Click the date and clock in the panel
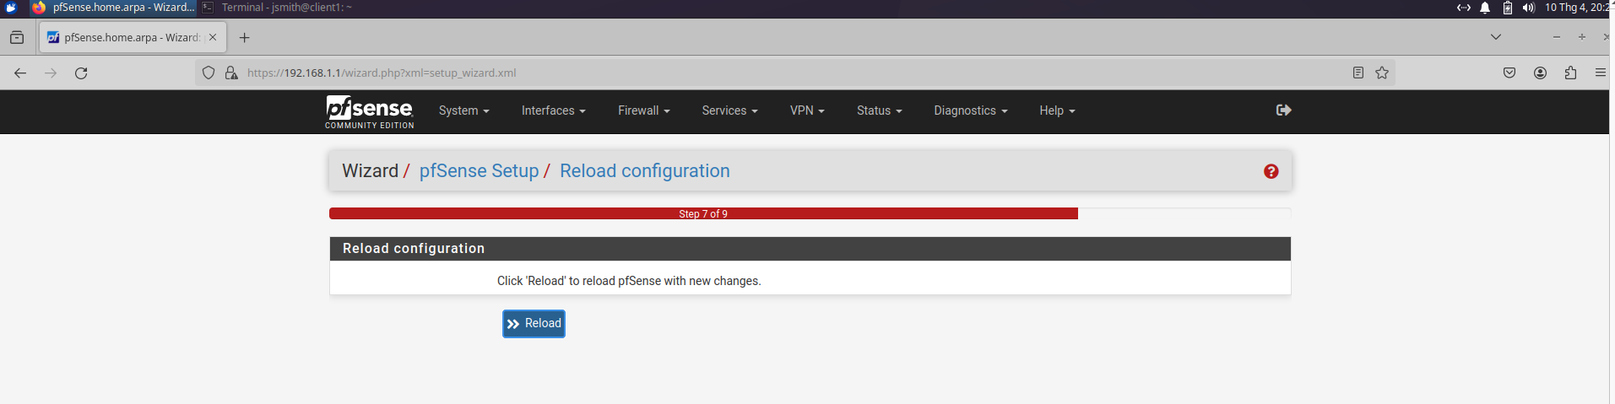1615x404 pixels. (x=1577, y=8)
